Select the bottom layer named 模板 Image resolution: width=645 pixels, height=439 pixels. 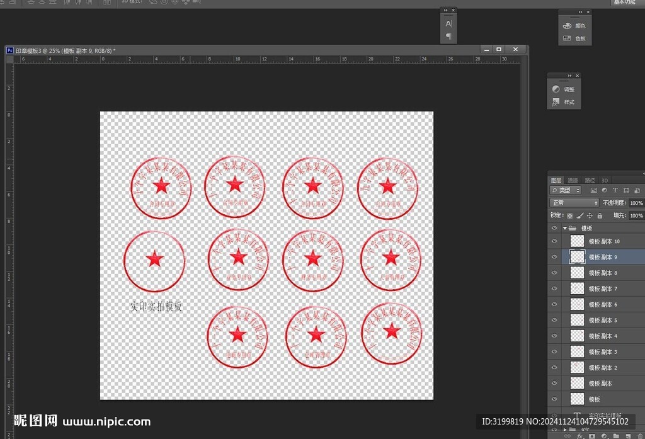pos(595,399)
